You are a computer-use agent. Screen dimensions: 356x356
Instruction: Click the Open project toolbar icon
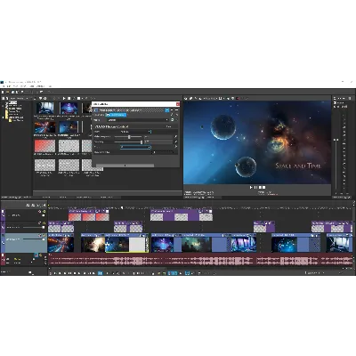coord(8,93)
